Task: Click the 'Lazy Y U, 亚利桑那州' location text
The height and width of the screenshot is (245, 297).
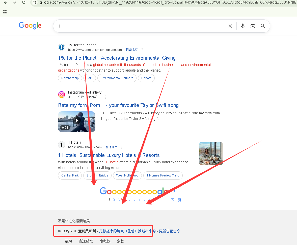Action: click(x=79, y=231)
